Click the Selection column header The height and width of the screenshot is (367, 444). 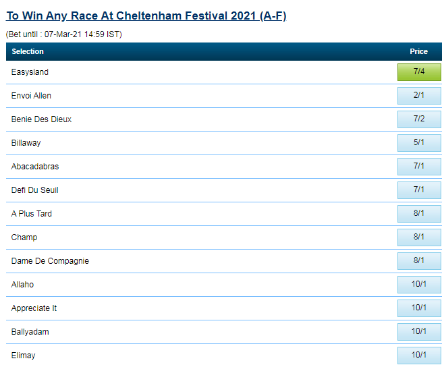click(x=28, y=51)
